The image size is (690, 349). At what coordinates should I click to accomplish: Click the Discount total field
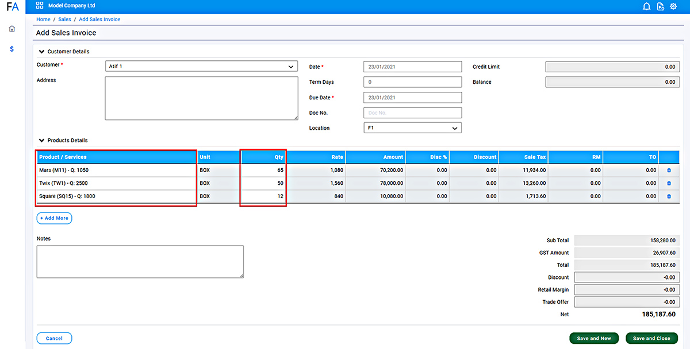(626, 277)
